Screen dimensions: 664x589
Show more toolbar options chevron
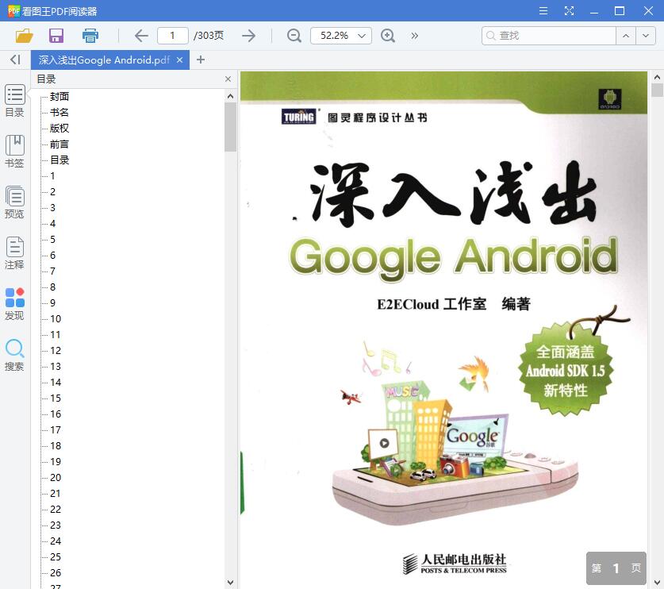pos(415,36)
